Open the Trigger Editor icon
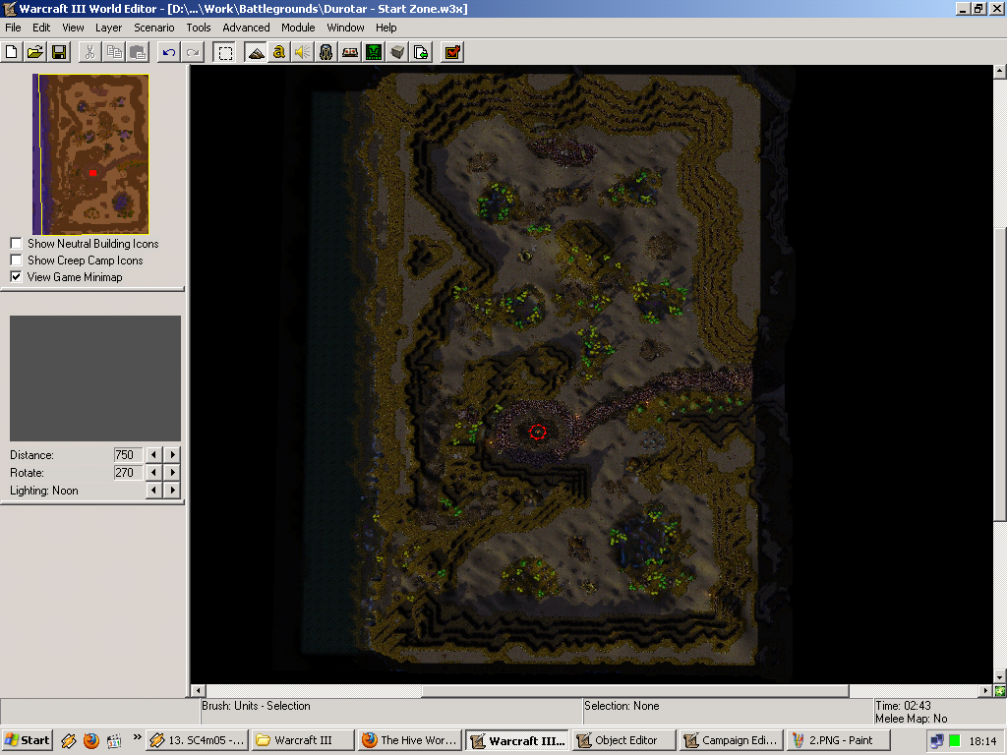 pos(278,52)
